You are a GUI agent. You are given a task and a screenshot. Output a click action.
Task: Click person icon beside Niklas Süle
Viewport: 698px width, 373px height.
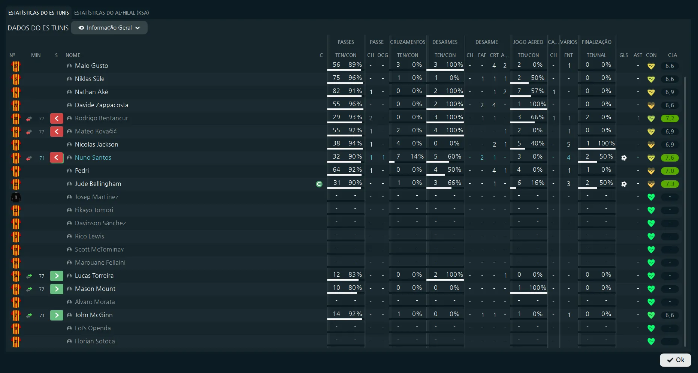(69, 79)
